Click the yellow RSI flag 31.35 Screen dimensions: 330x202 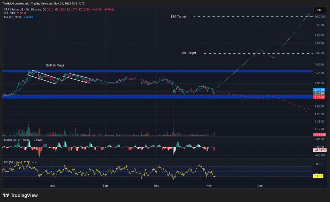click(x=319, y=176)
